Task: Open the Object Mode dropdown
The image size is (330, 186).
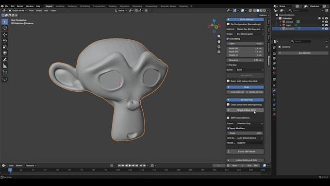Action: click(x=17, y=11)
